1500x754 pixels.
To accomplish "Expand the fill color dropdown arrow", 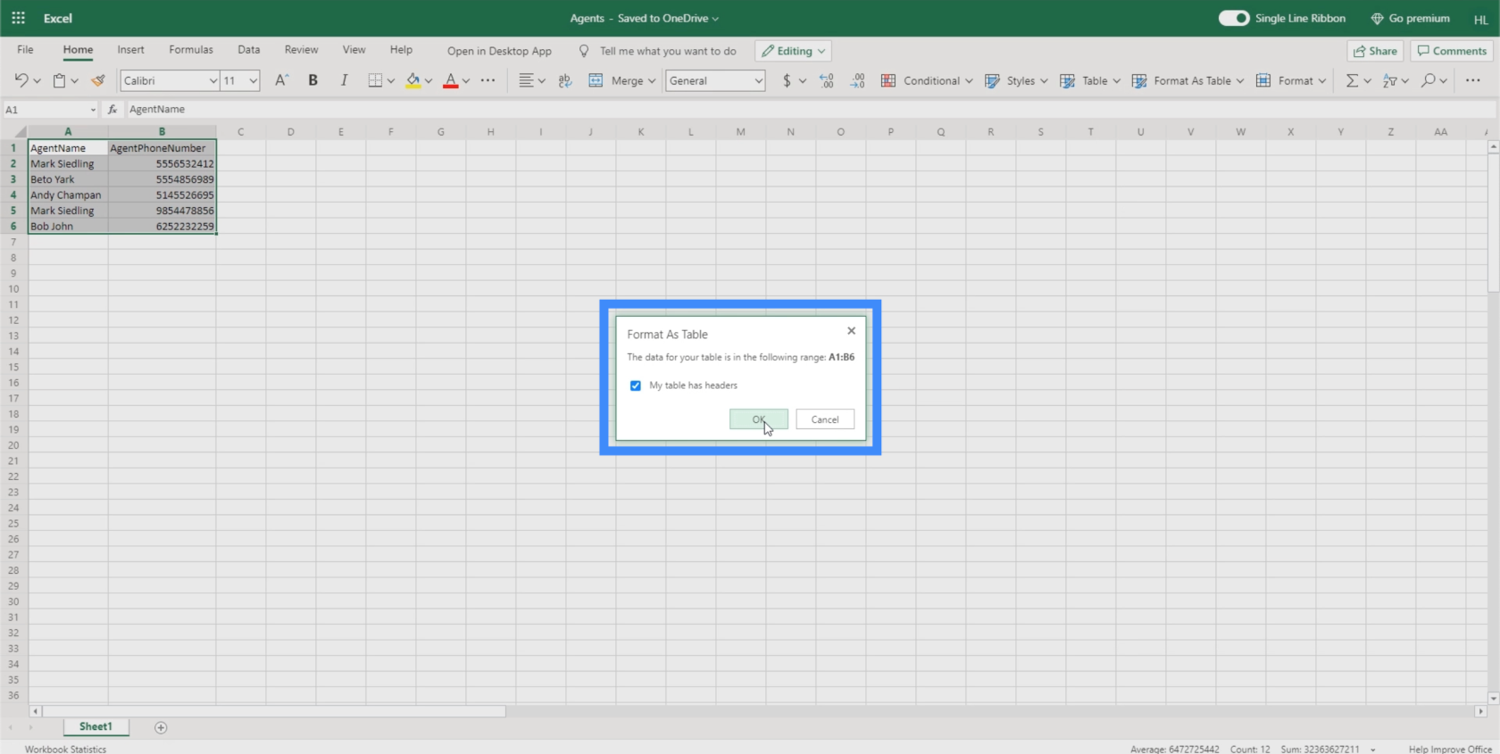I will click(429, 81).
